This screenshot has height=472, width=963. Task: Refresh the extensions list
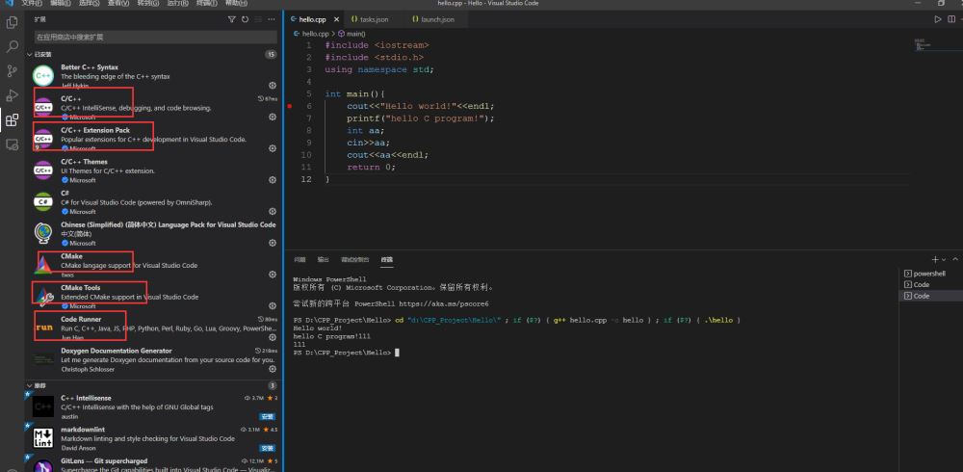(x=245, y=19)
